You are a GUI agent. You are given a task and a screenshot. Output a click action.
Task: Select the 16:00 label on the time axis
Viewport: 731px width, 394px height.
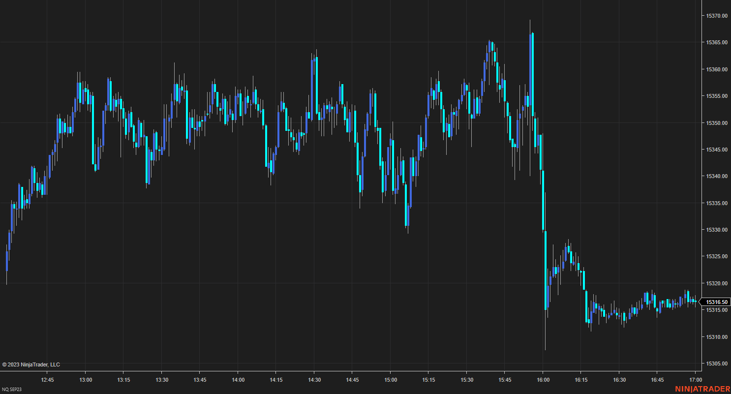(543, 380)
